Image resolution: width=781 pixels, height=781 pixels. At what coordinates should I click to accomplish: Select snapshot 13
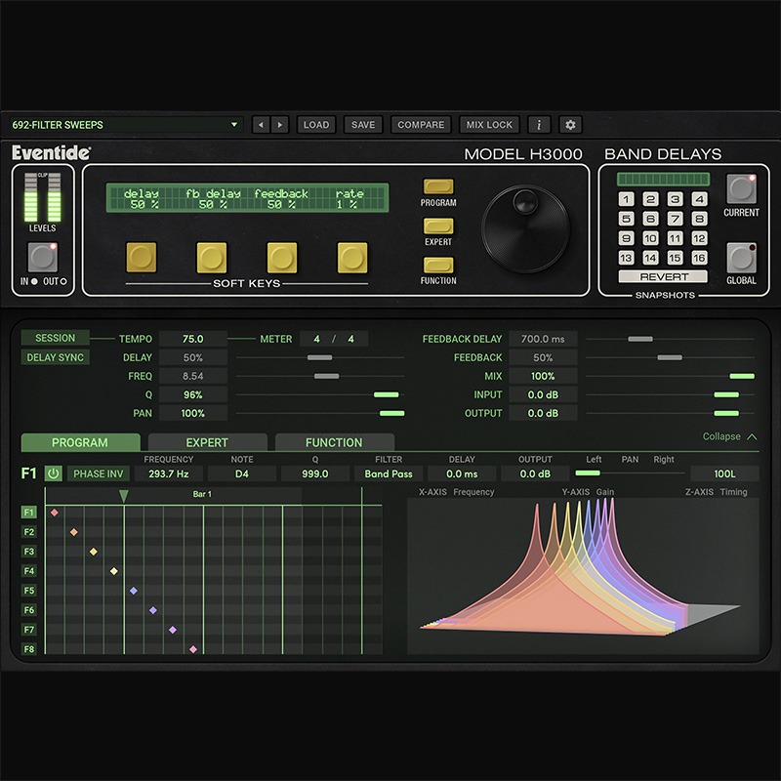click(x=626, y=258)
